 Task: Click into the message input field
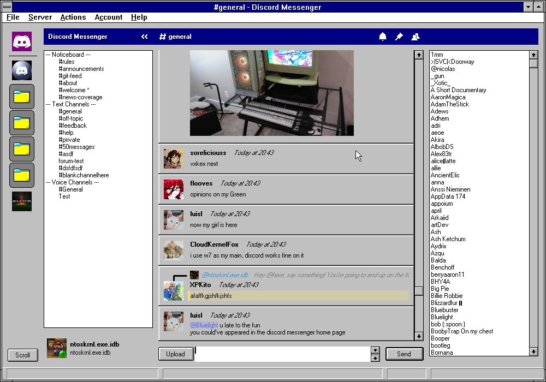coord(282,354)
